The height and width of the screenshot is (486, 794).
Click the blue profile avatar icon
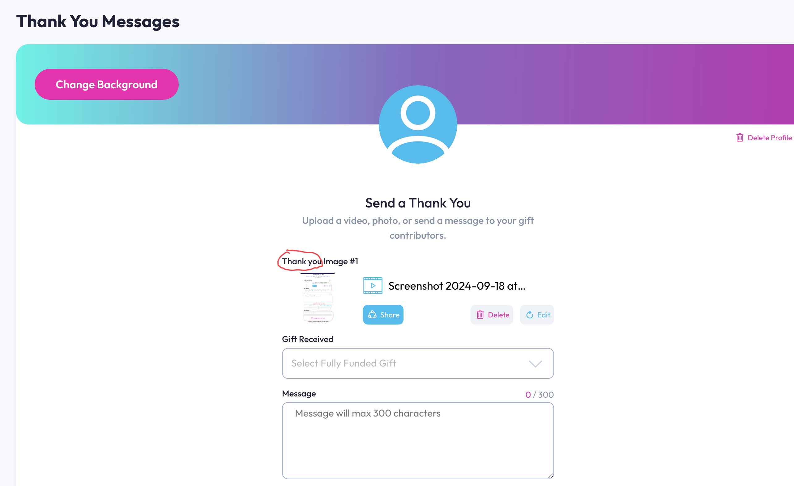(418, 124)
